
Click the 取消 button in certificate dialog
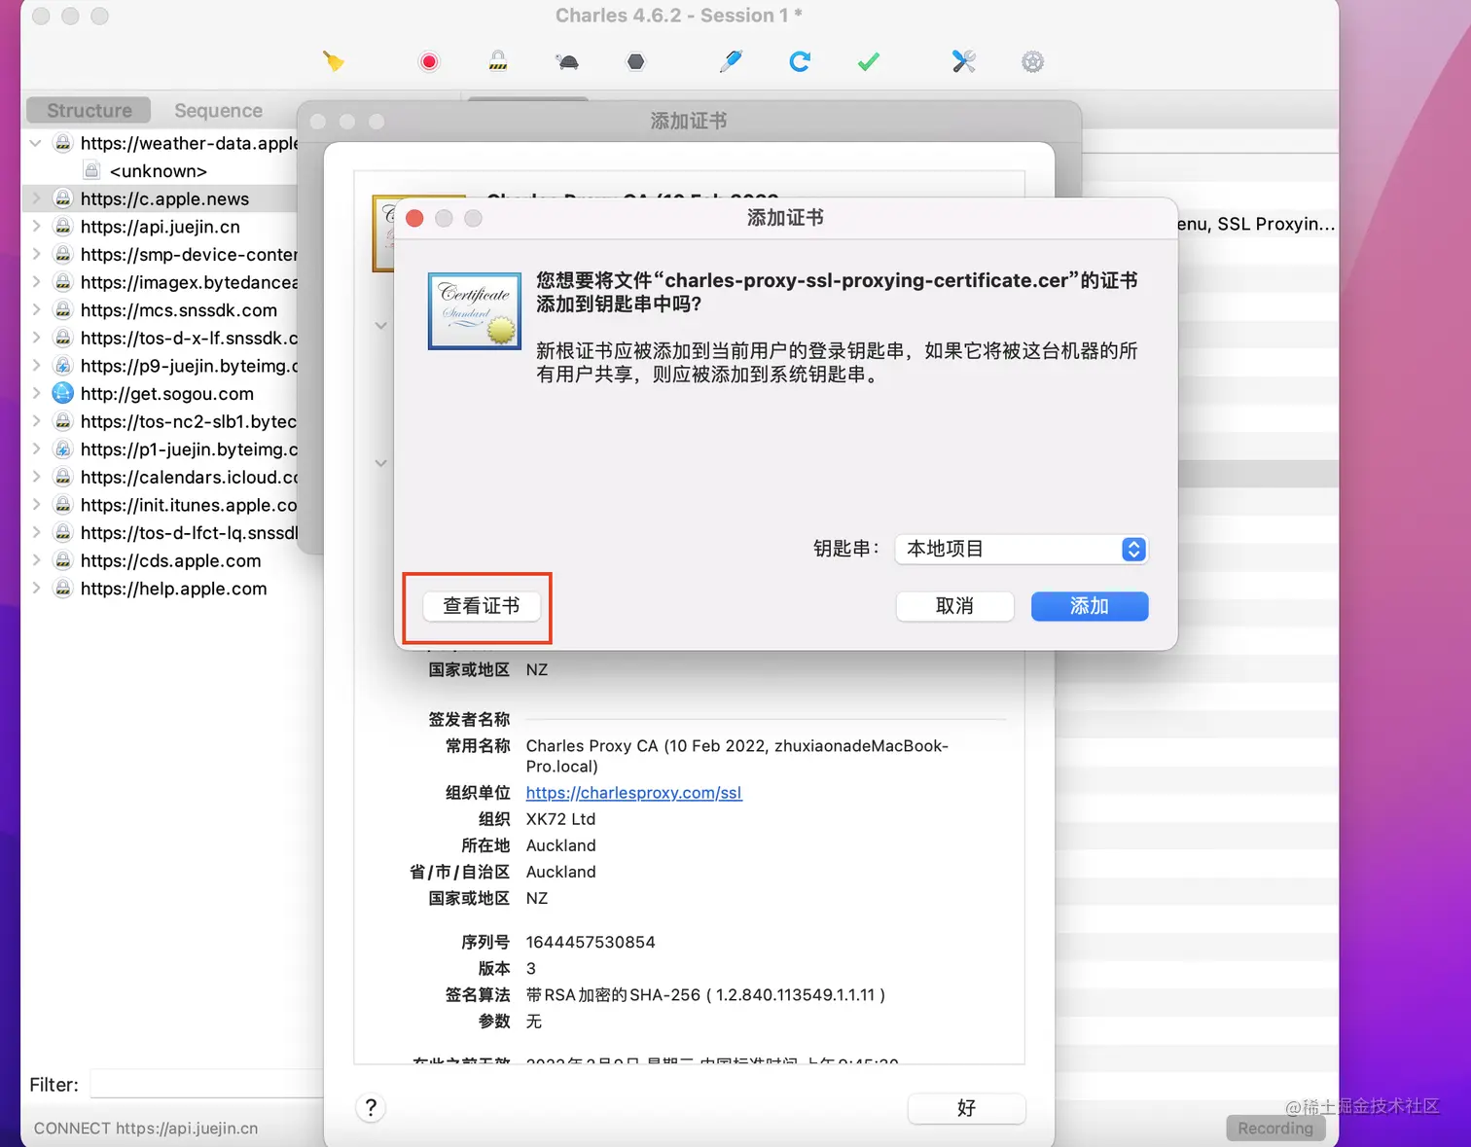click(x=954, y=606)
